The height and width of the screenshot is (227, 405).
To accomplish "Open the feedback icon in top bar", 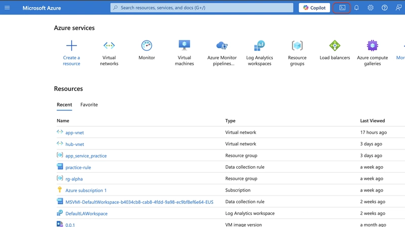I will coord(398,8).
